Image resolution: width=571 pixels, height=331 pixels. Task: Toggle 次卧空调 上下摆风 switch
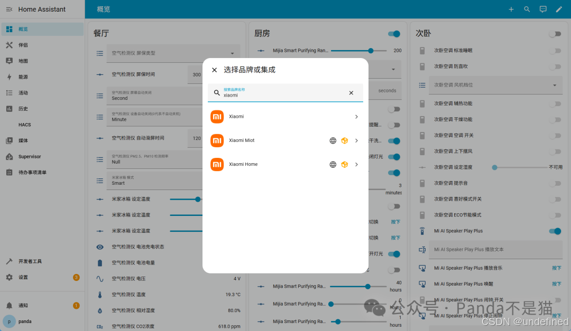[555, 152]
